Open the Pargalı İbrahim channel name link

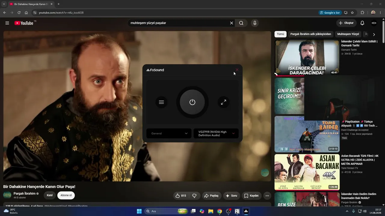click(x=24, y=193)
